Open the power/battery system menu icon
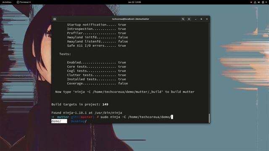This screenshot has height=151, width=269. tap(263, 2)
